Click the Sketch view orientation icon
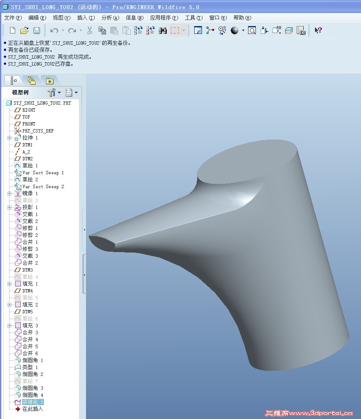This screenshot has height=419, width=361. (x=198, y=30)
